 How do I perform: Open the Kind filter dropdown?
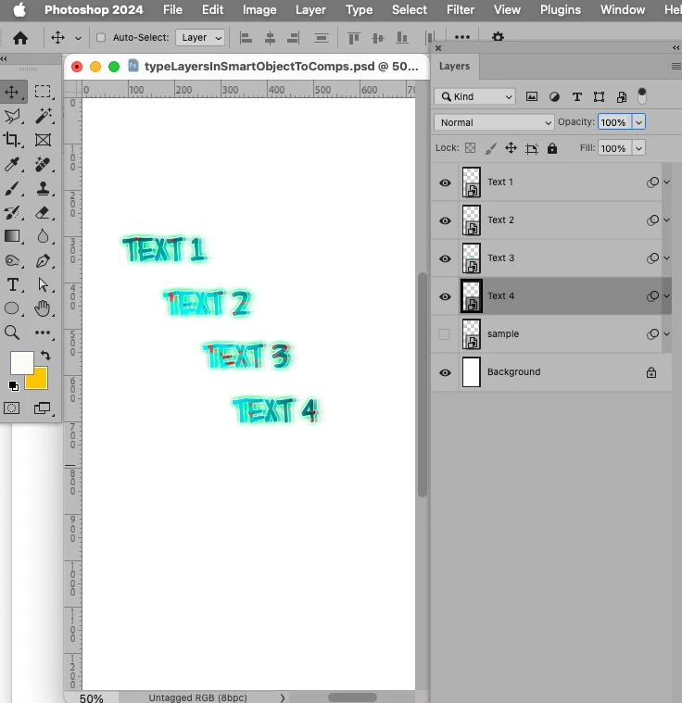(474, 96)
